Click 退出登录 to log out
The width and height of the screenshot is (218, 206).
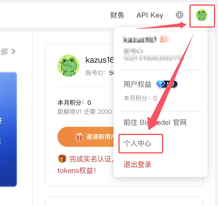[137, 164]
